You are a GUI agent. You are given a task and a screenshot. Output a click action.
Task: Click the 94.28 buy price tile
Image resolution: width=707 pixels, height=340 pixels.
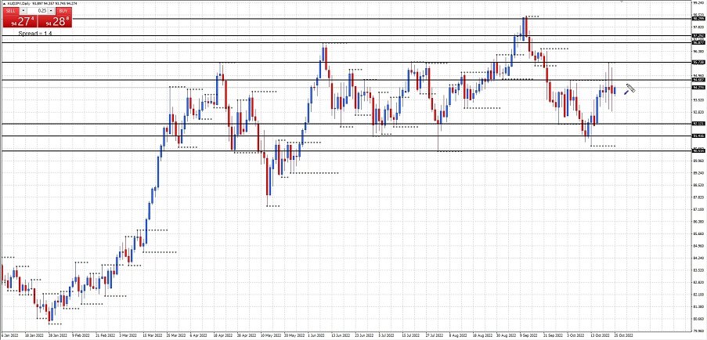pyautogui.click(x=54, y=23)
